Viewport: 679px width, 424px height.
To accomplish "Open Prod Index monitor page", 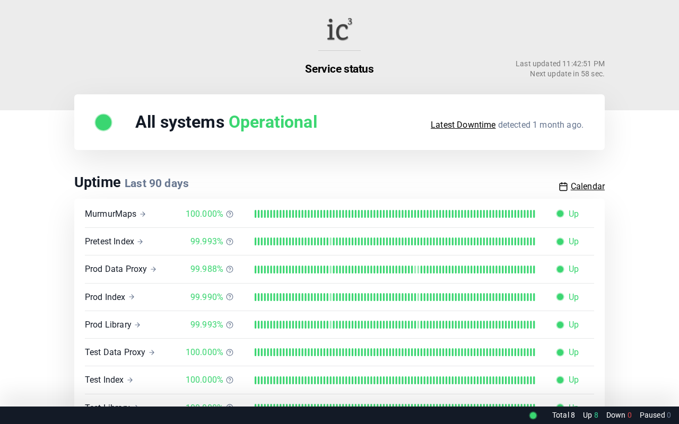I will [105, 297].
